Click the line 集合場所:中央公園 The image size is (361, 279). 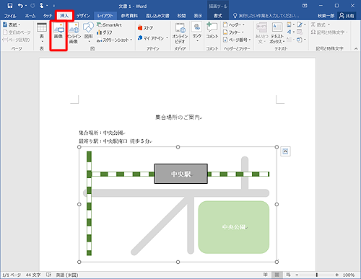pos(102,133)
